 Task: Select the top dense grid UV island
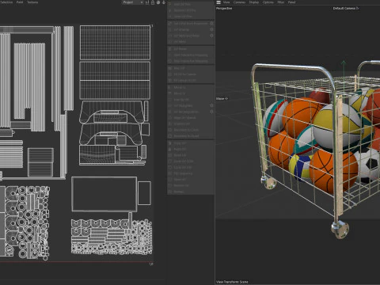coord(115,43)
